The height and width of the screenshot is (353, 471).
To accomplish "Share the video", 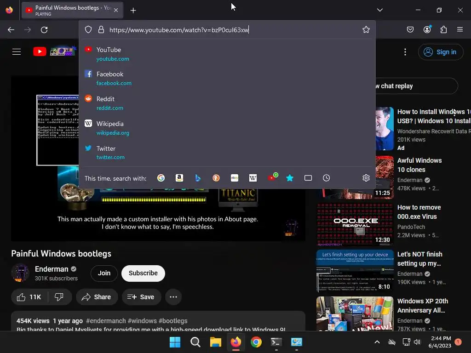I will 97,297.
